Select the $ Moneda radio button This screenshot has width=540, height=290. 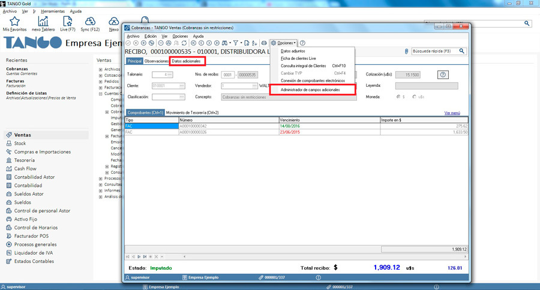pyautogui.click(x=398, y=97)
